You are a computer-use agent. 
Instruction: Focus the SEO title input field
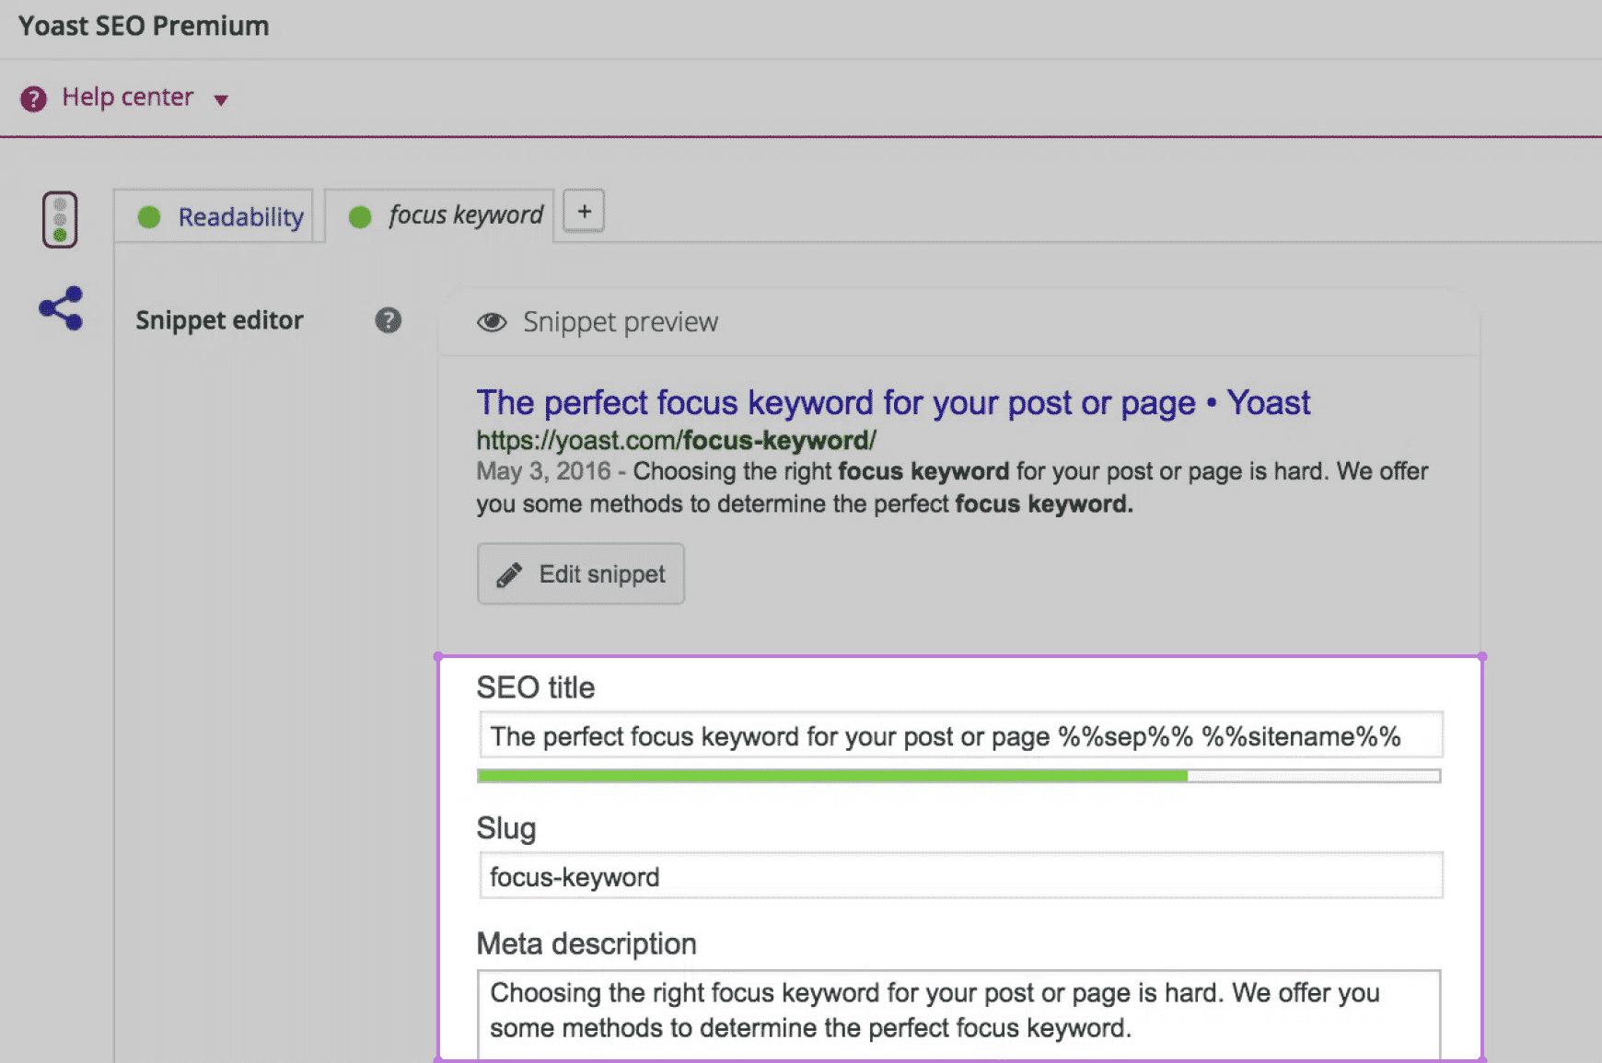tap(959, 736)
